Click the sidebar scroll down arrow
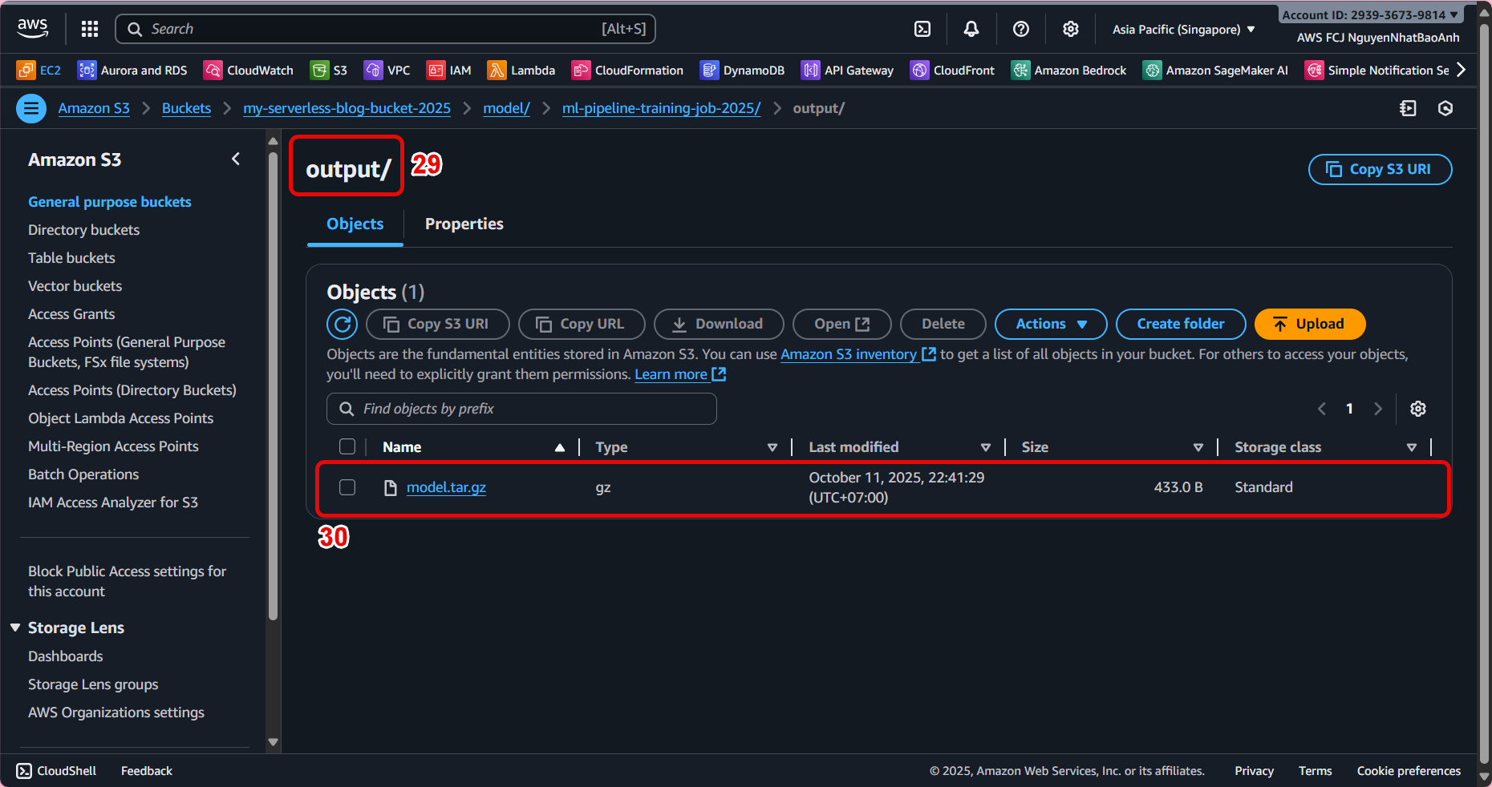 point(273,741)
